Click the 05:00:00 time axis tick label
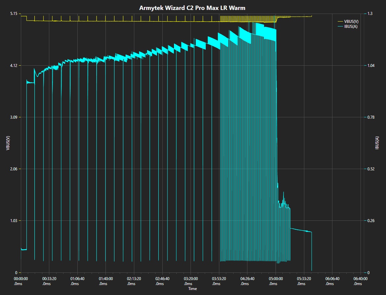Screen dimensions: 386x295 coord(276,281)
